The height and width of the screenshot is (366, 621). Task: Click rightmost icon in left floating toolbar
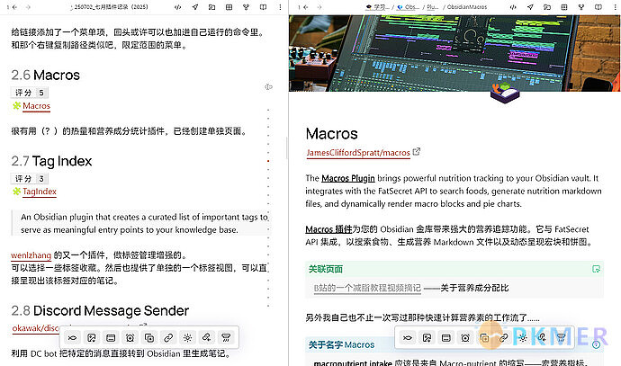click(x=226, y=338)
